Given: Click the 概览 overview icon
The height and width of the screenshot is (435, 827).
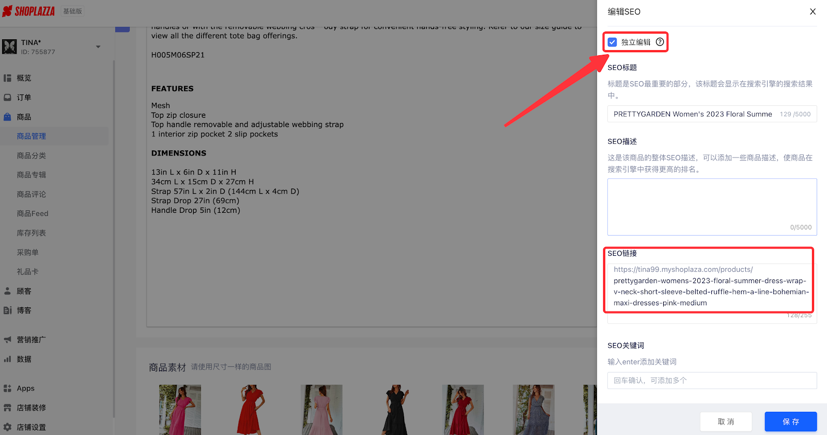Looking at the screenshot, I should tap(7, 78).
